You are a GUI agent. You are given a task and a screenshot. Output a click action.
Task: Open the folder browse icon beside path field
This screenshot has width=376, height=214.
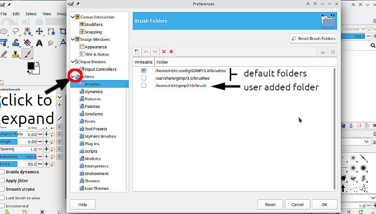[323, 51]
